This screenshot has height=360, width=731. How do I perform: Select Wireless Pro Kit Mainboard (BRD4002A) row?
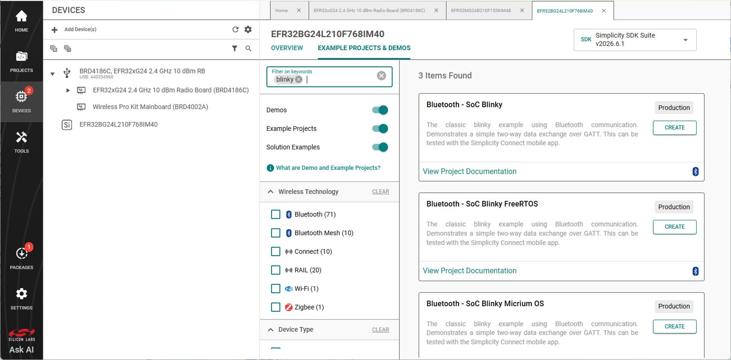[x=150, y=107]
